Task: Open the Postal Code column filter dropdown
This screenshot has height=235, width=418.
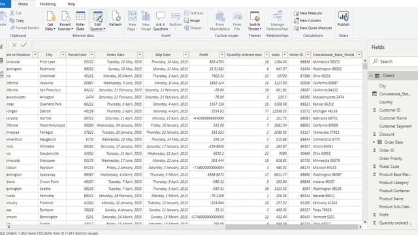Action: click(91, 55)
